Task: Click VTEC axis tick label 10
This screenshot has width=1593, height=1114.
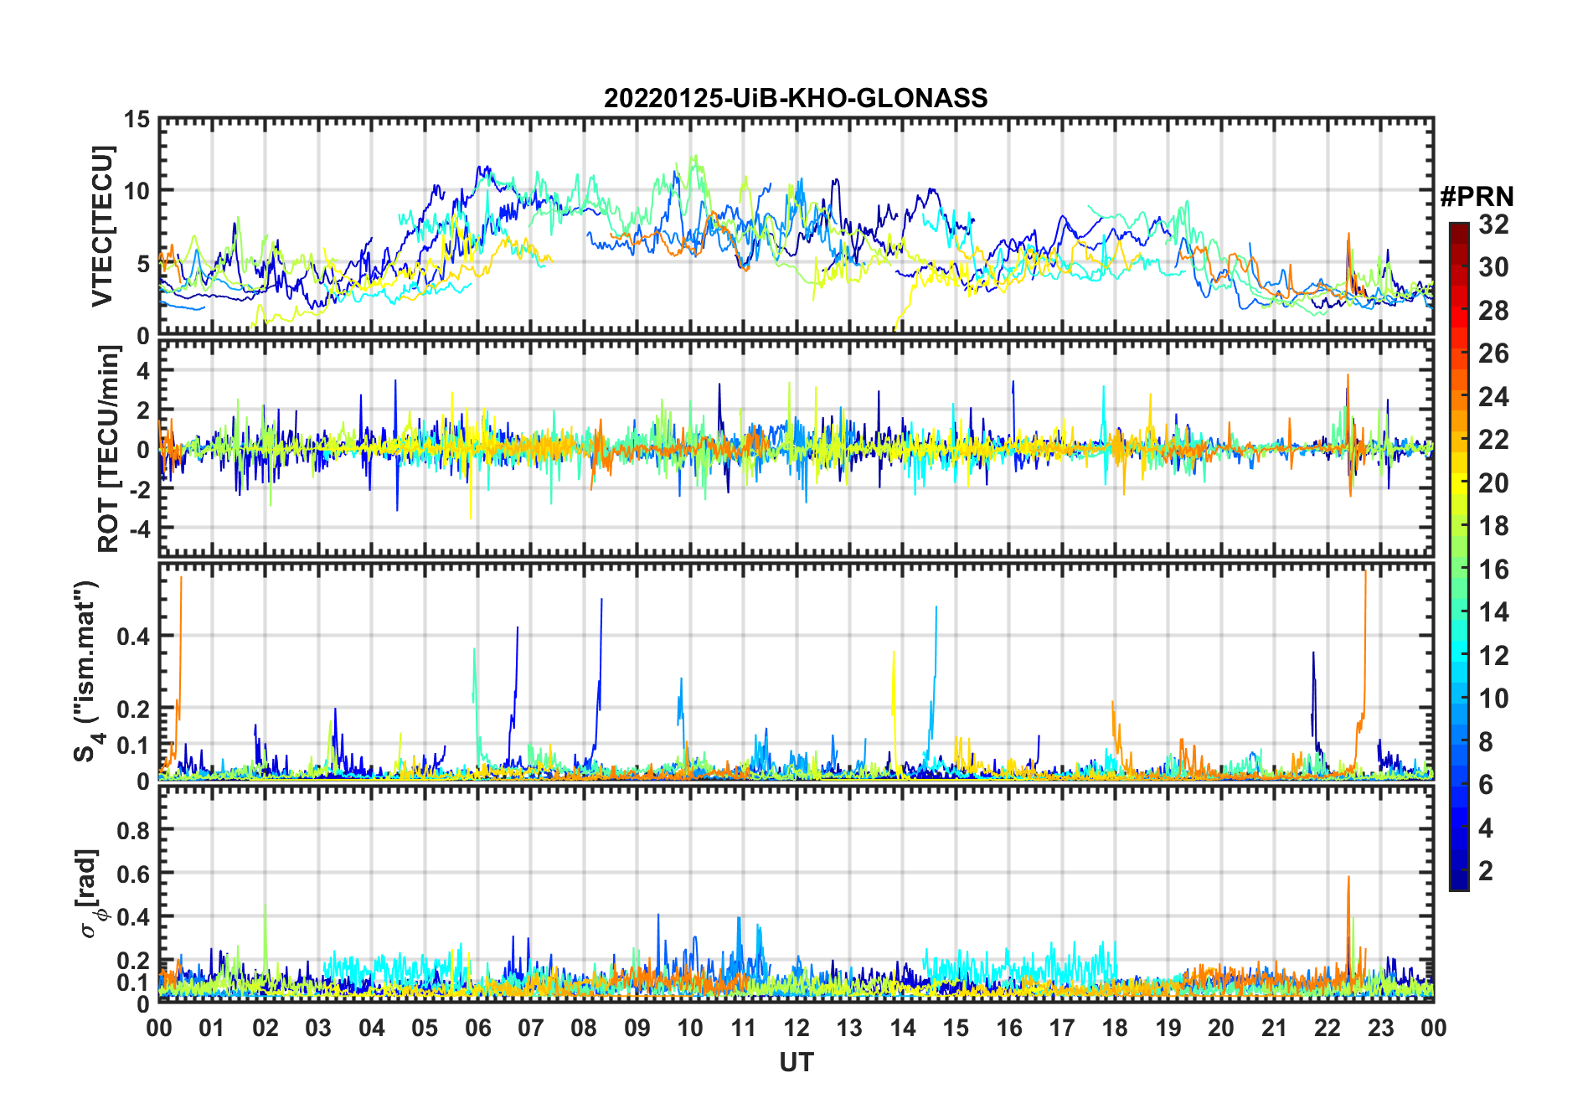Action: [x=137, y=191]
